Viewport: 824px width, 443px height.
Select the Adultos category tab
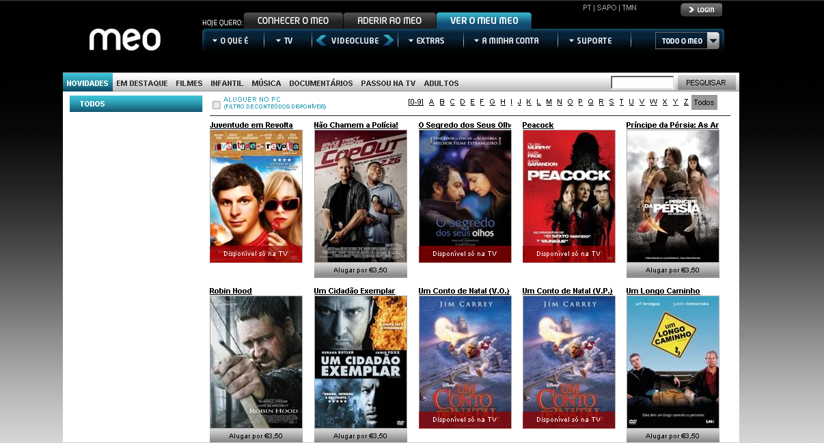pyautogui.click(x=441, y=83)
